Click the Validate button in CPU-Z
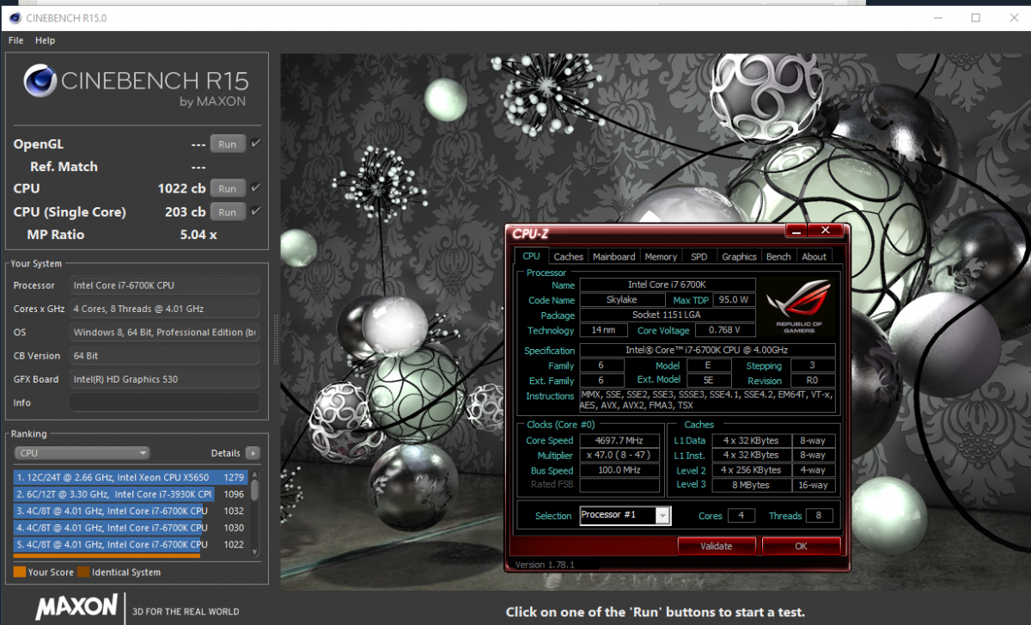The height and width of the screenshot is (625, 1031). (x=717, y=546)
